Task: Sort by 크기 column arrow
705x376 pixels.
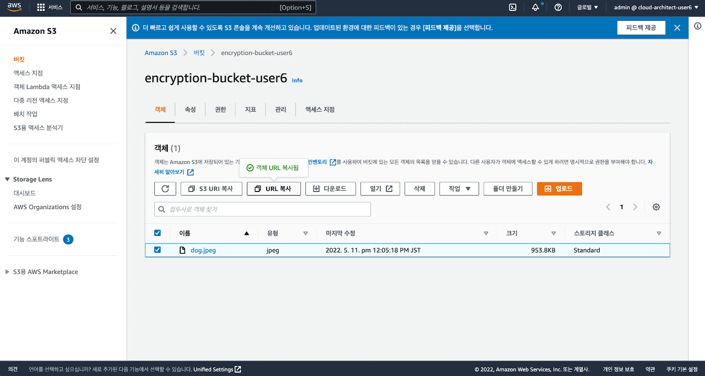Action: coord(553,233)
